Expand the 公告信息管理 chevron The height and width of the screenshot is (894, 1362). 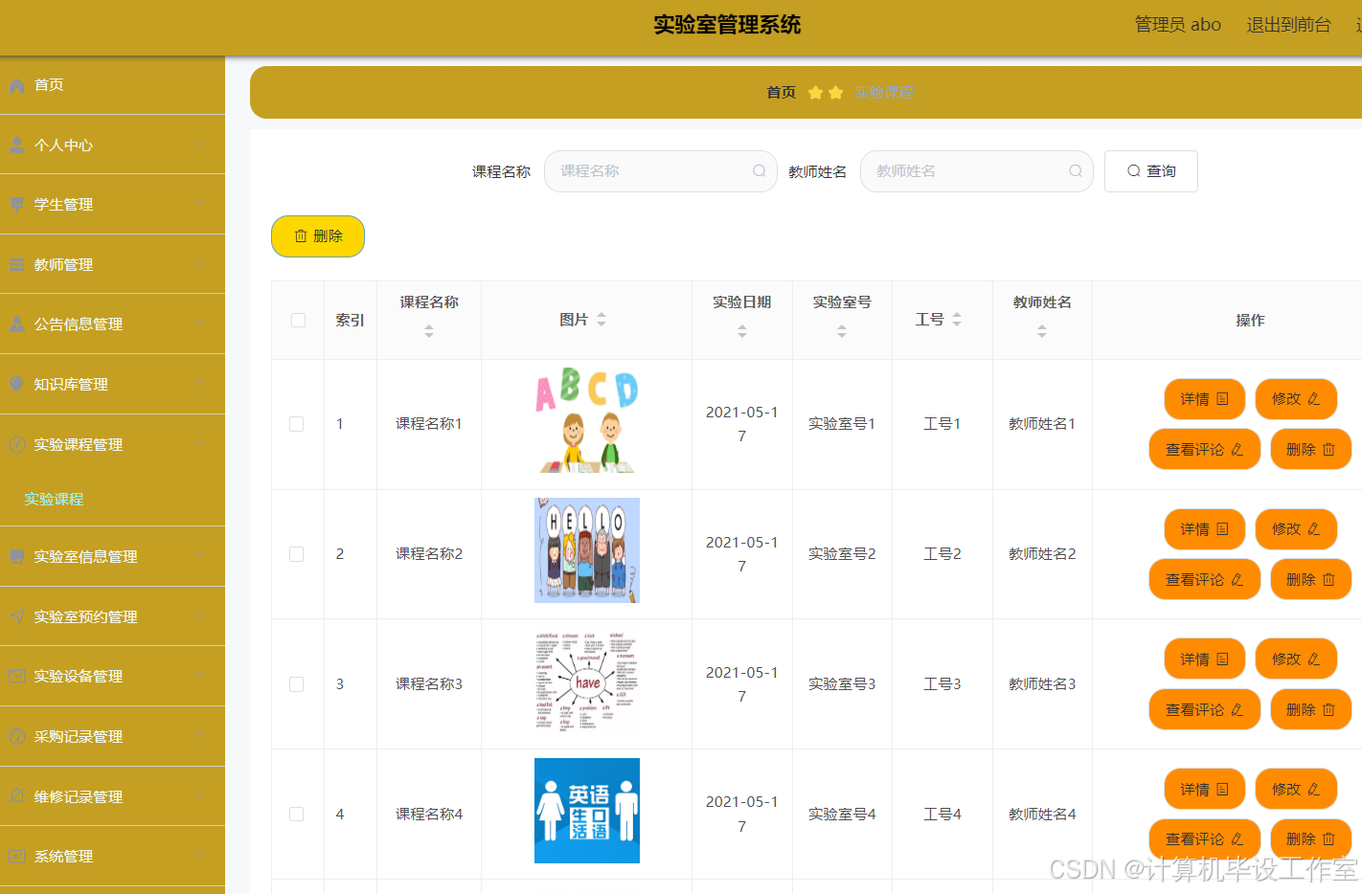pyautogui.click(x=201, y=324)
